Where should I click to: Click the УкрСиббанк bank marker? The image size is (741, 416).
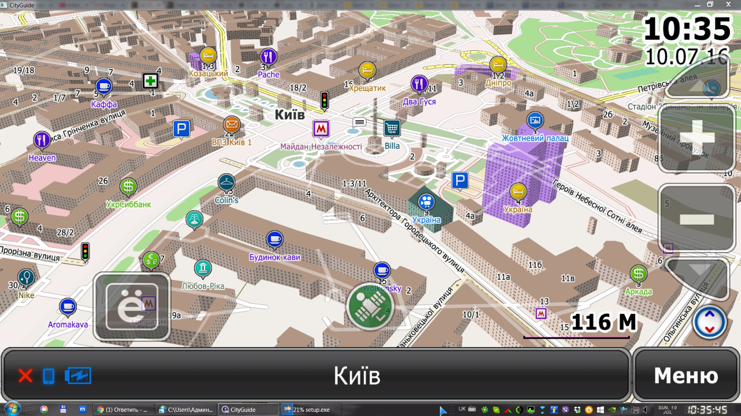(x=128, y=187)
